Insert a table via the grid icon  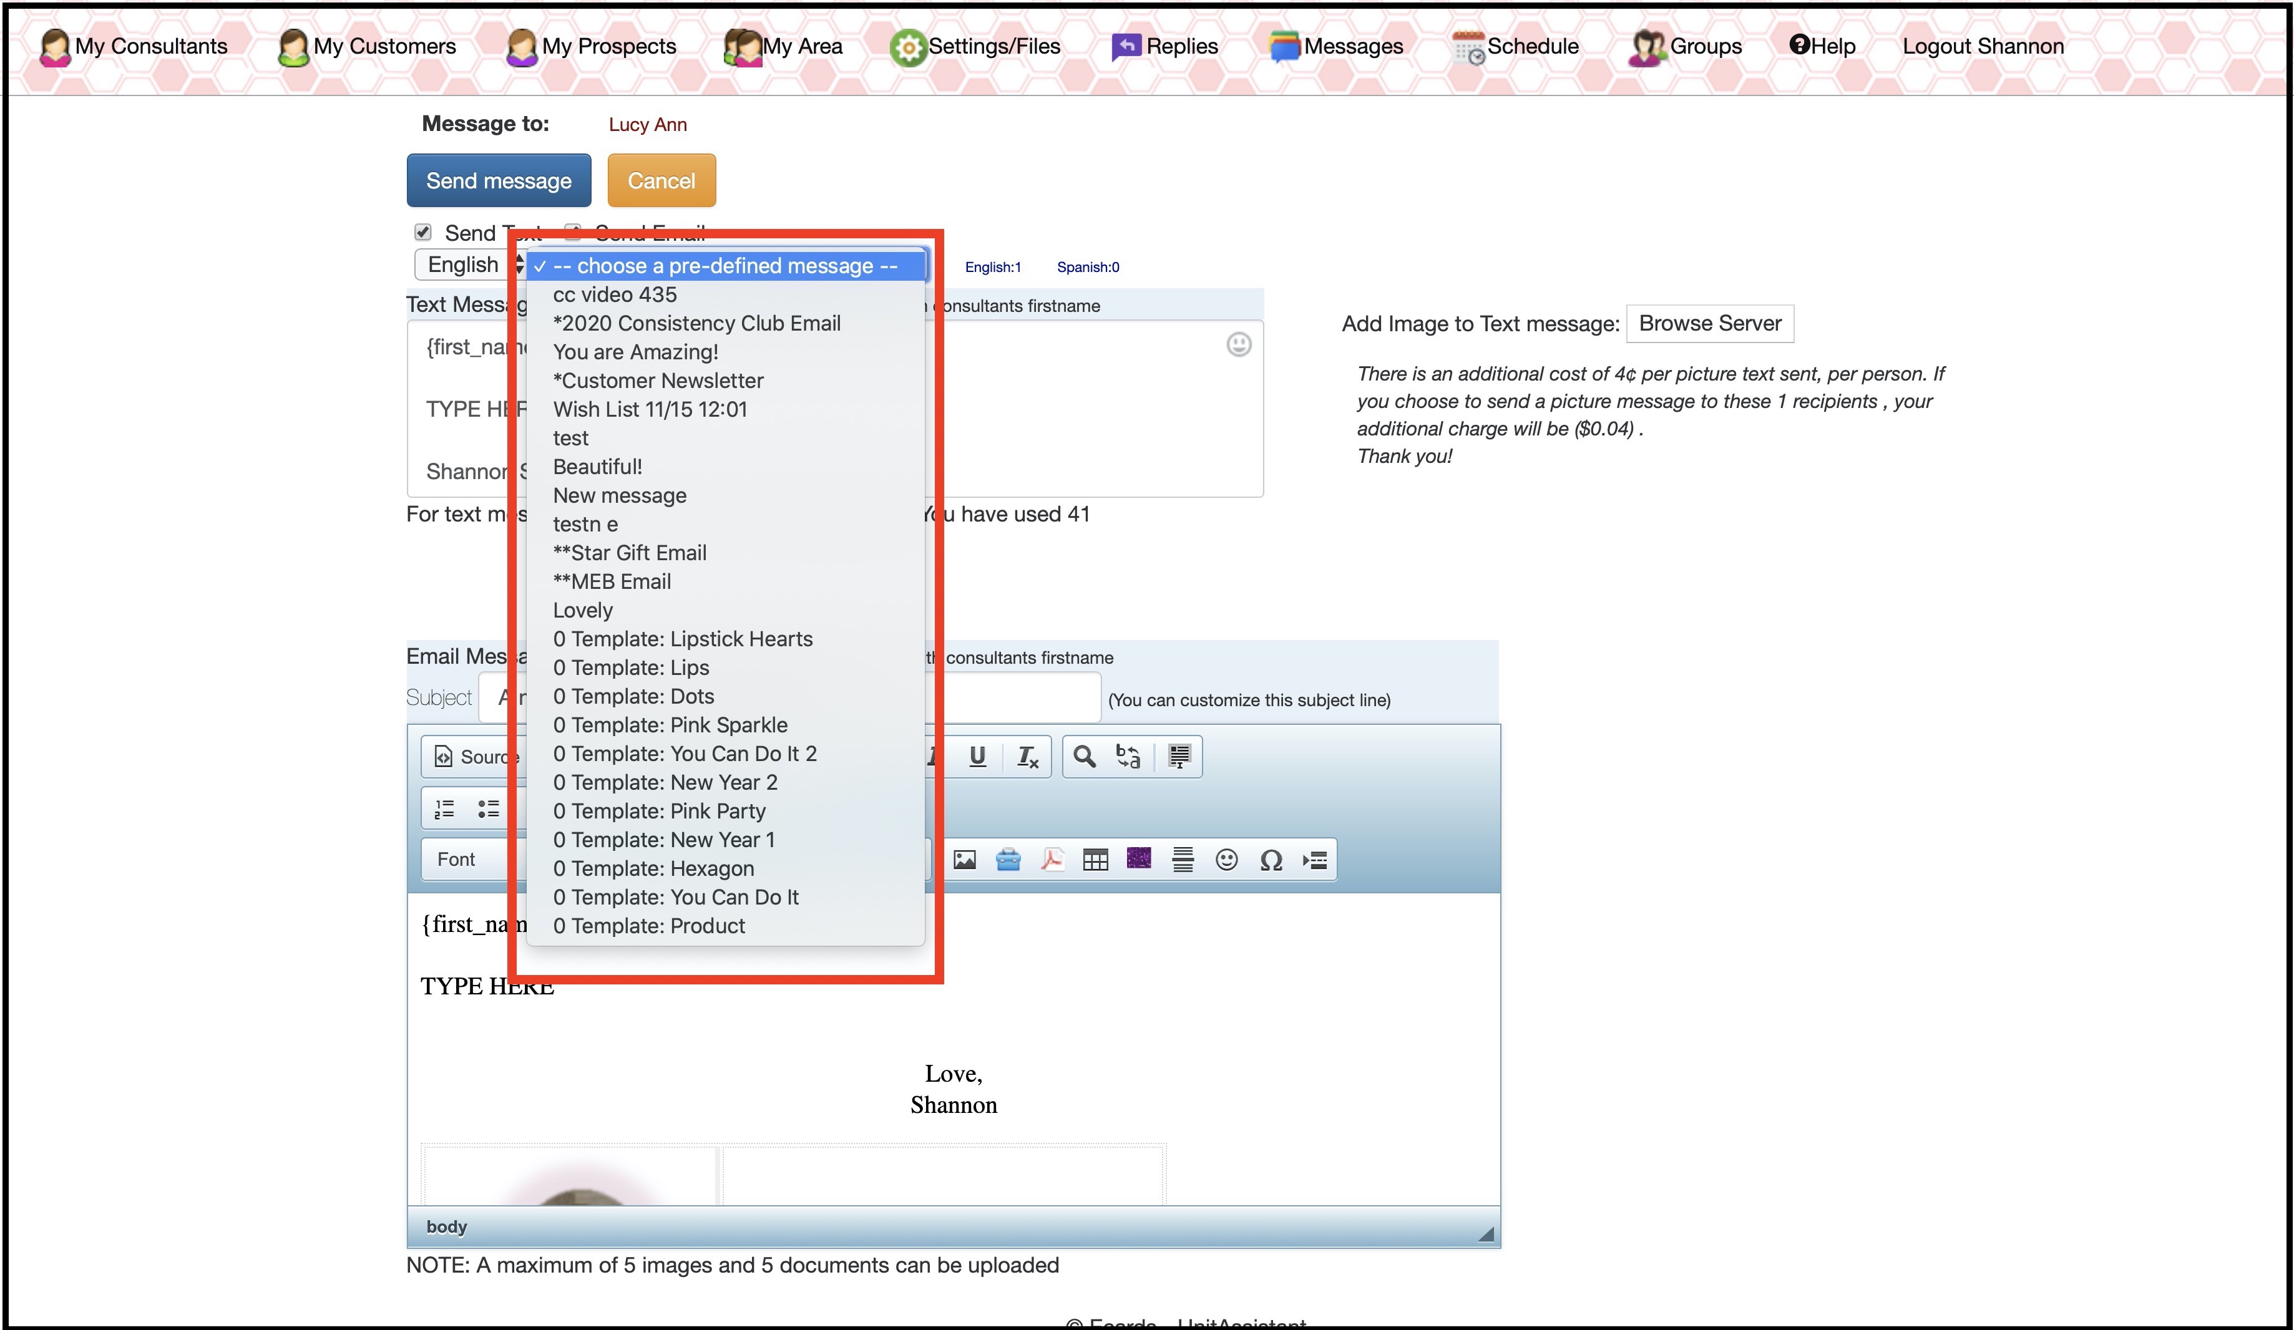pyautogui.click(x=1095, y=860)
